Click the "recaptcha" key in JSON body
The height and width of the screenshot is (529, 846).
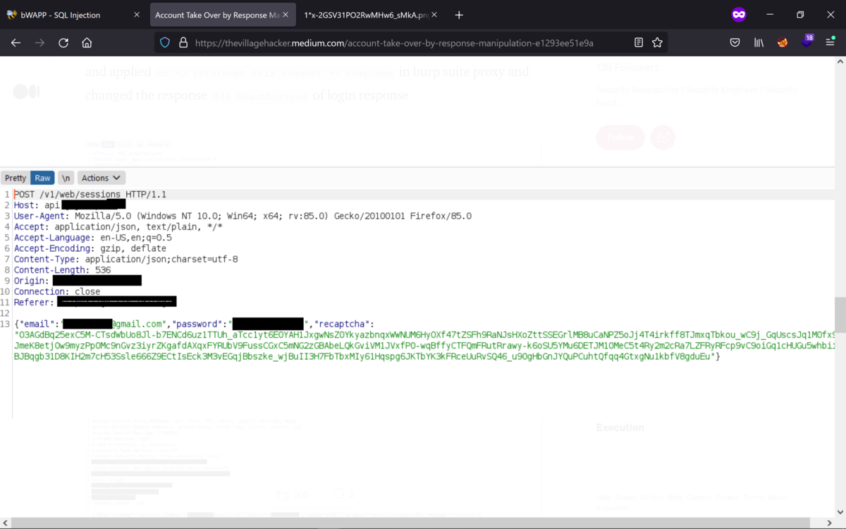341,324
